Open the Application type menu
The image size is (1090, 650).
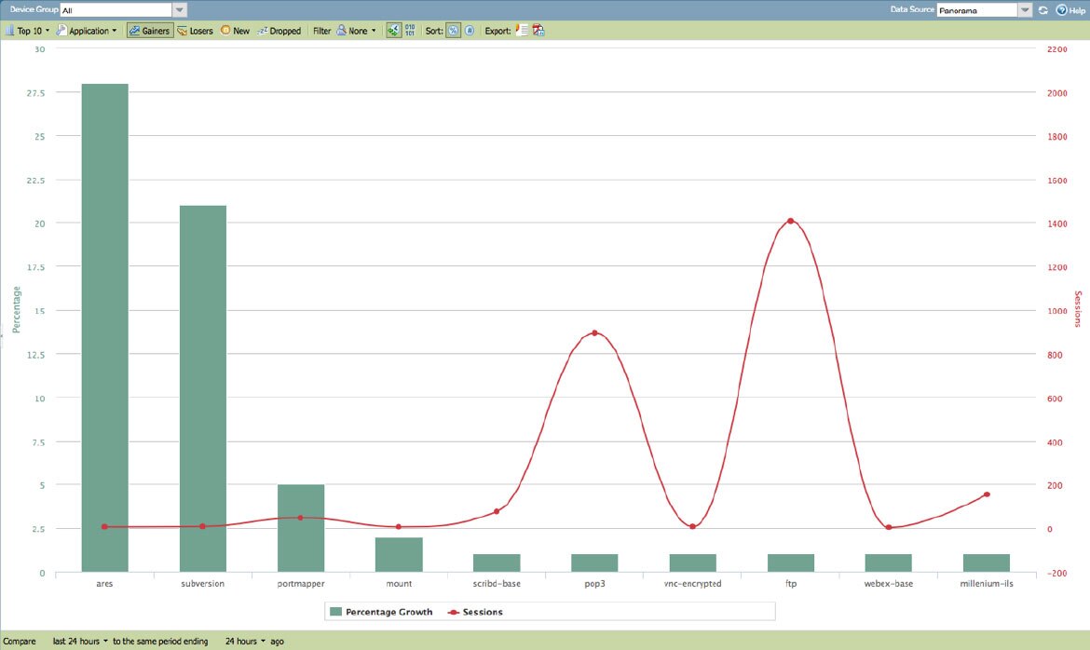(x=87, y=31)
